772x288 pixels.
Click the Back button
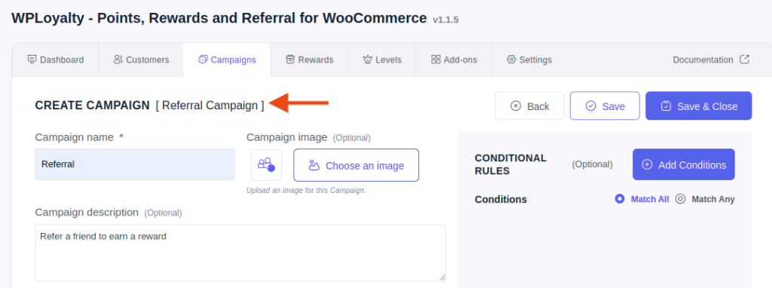point(529,106)
